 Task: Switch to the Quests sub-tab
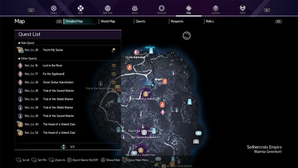coord(140,21)
